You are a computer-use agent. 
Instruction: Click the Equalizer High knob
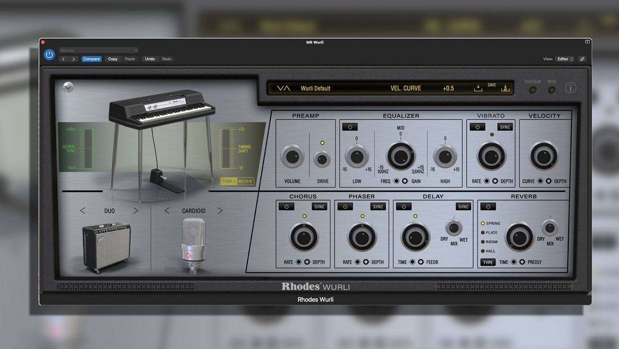click(x=445, y=156)
